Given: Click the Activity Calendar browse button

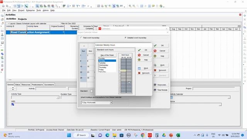Looking at the screenshot, I should (x=229, y=97).
